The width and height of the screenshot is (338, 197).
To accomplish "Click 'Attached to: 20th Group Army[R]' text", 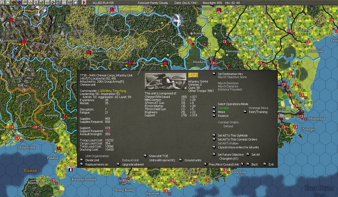I will coord(102,81).
